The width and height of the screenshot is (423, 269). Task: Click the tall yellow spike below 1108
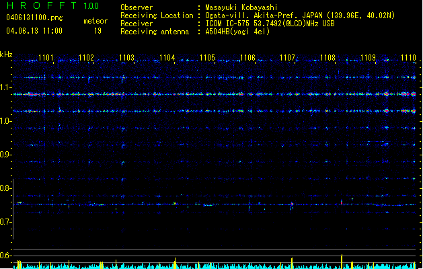click(x=342, y=261)
